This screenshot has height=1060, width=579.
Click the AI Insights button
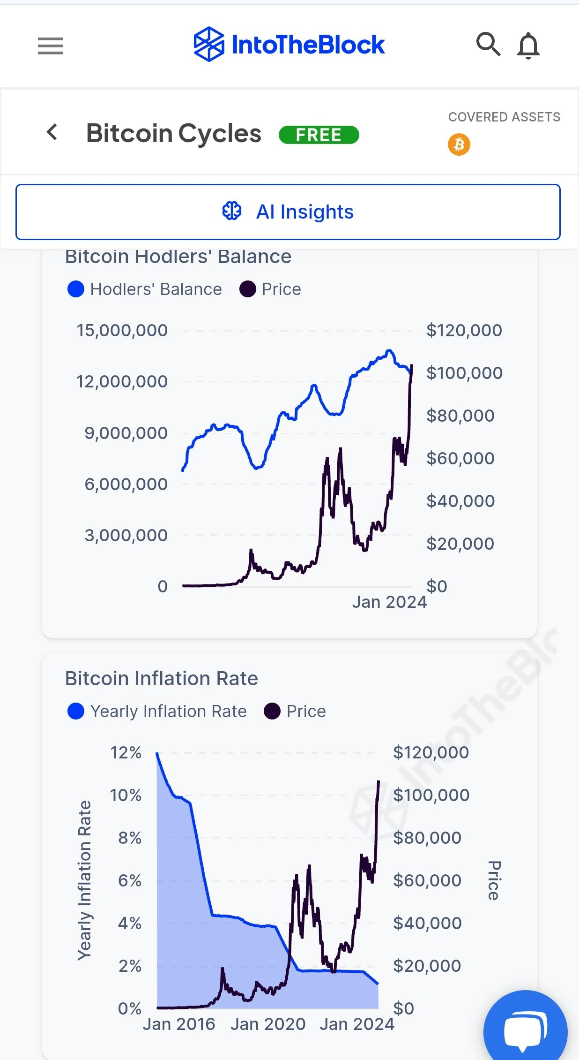pyautogui.click(x=288, y=212)
